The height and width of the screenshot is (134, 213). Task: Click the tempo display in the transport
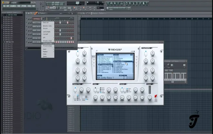click(63, 8)
